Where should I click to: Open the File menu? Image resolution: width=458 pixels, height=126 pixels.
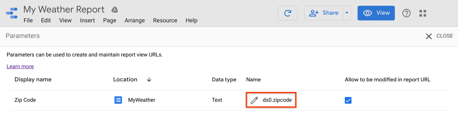click(28, 20)
